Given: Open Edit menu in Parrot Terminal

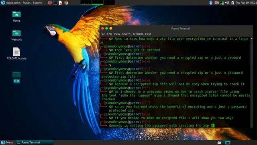Looking at the screenshot, I should point(109,34).
